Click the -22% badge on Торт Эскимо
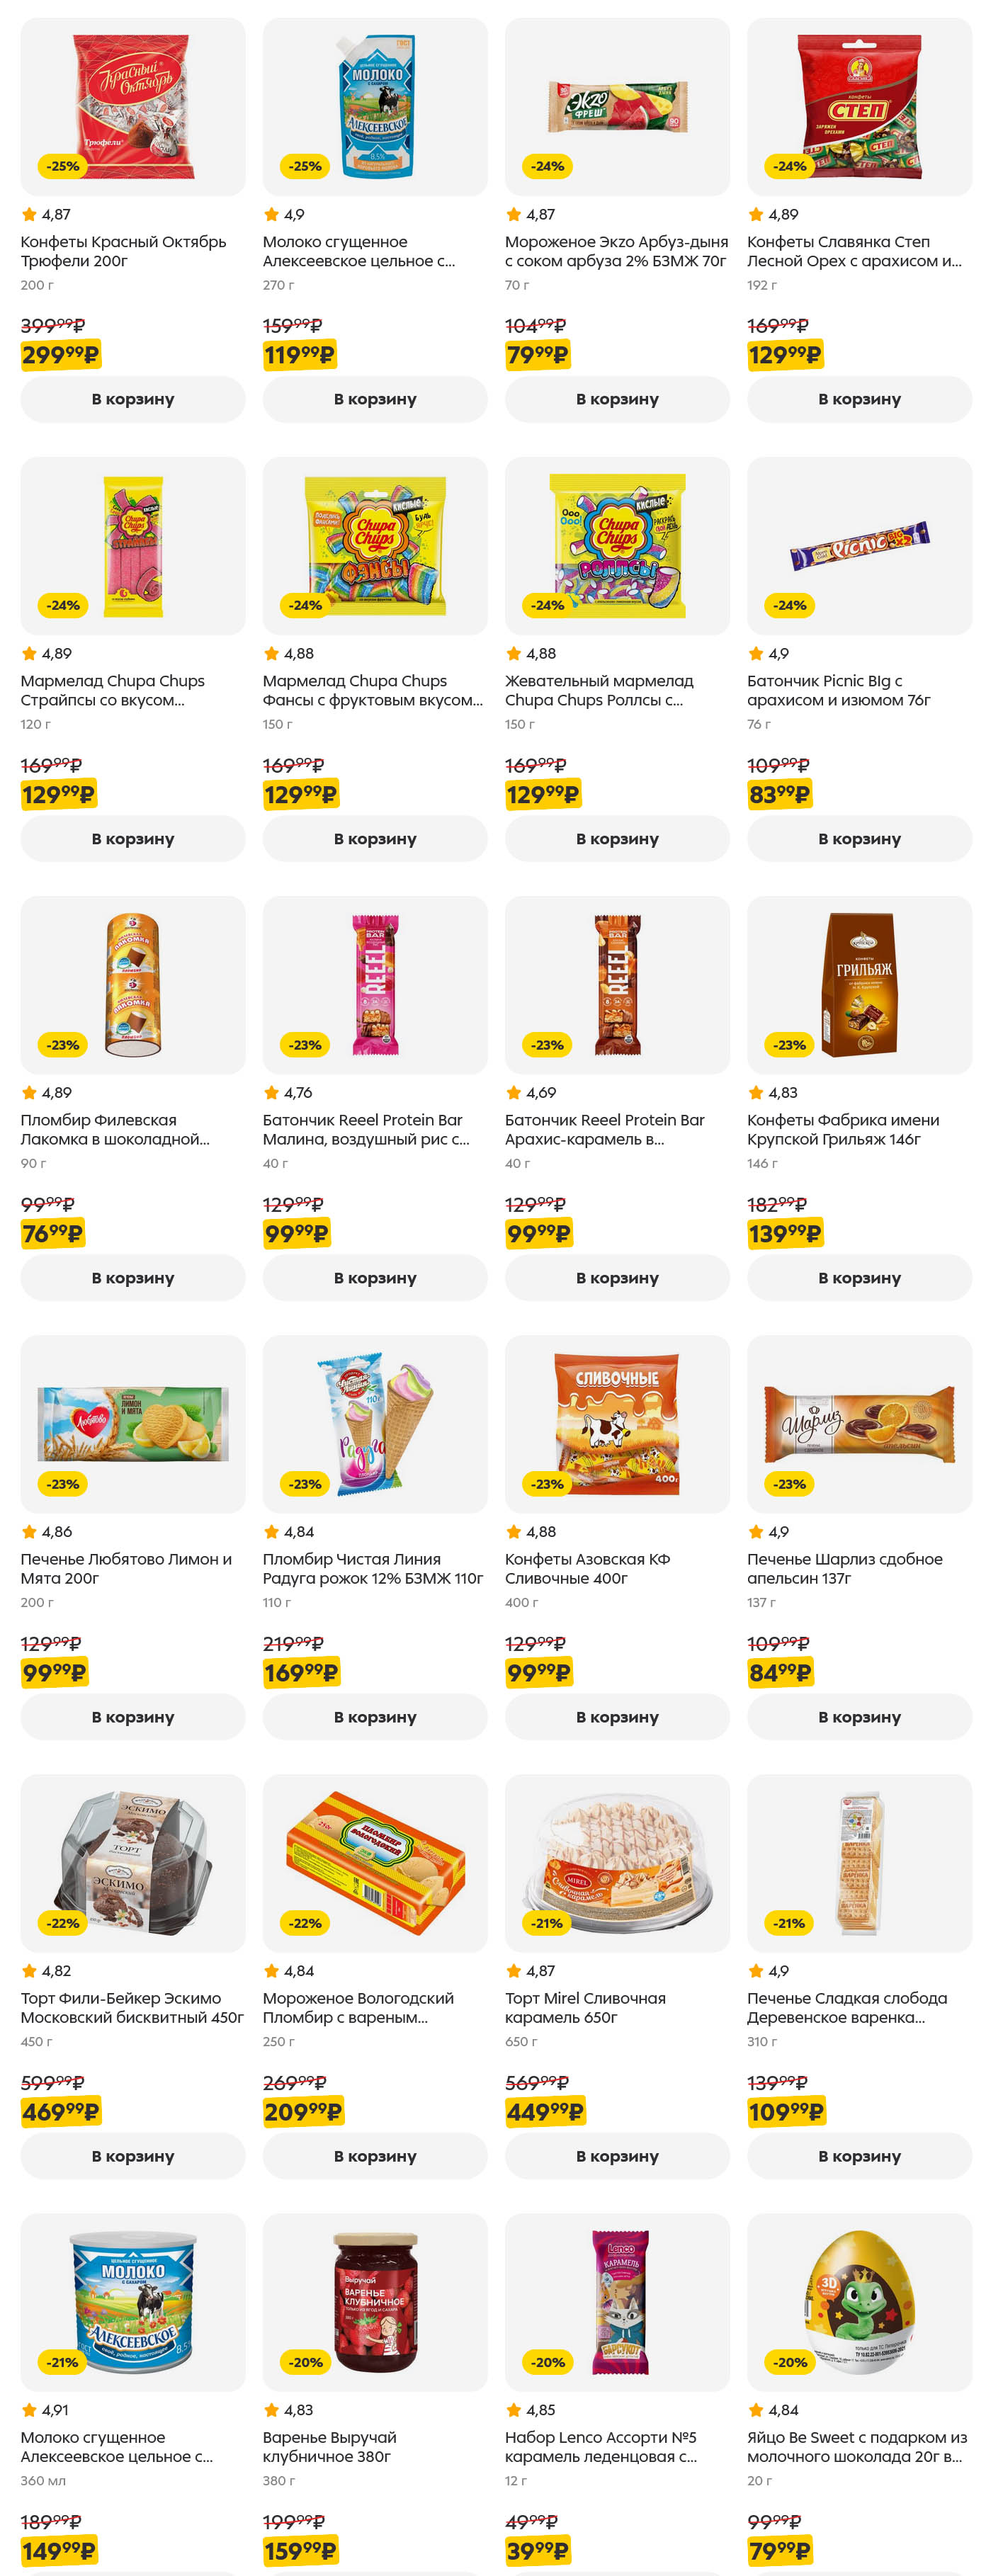This screenshot has width=986, height=2576. pyautogui.click(x=62, y=1923)
